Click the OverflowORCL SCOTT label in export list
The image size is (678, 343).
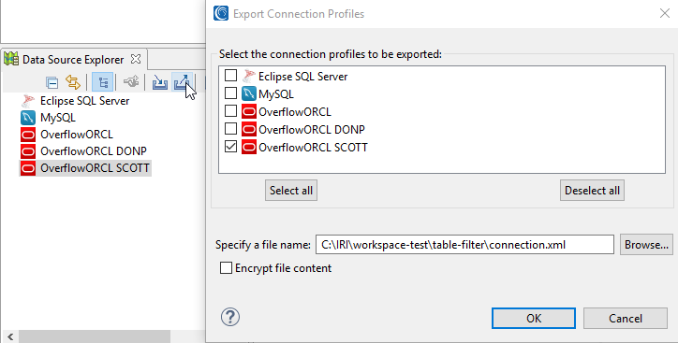point(313,147)
